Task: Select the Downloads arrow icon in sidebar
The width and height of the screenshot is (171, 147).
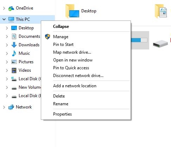Action: coord(14,45)
